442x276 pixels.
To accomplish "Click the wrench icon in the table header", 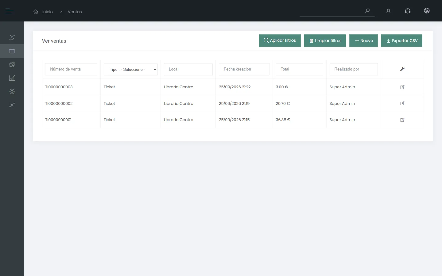I will pos(402,69).
